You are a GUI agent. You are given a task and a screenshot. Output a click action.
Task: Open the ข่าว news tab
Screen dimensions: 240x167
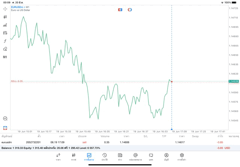coord(120,157)
